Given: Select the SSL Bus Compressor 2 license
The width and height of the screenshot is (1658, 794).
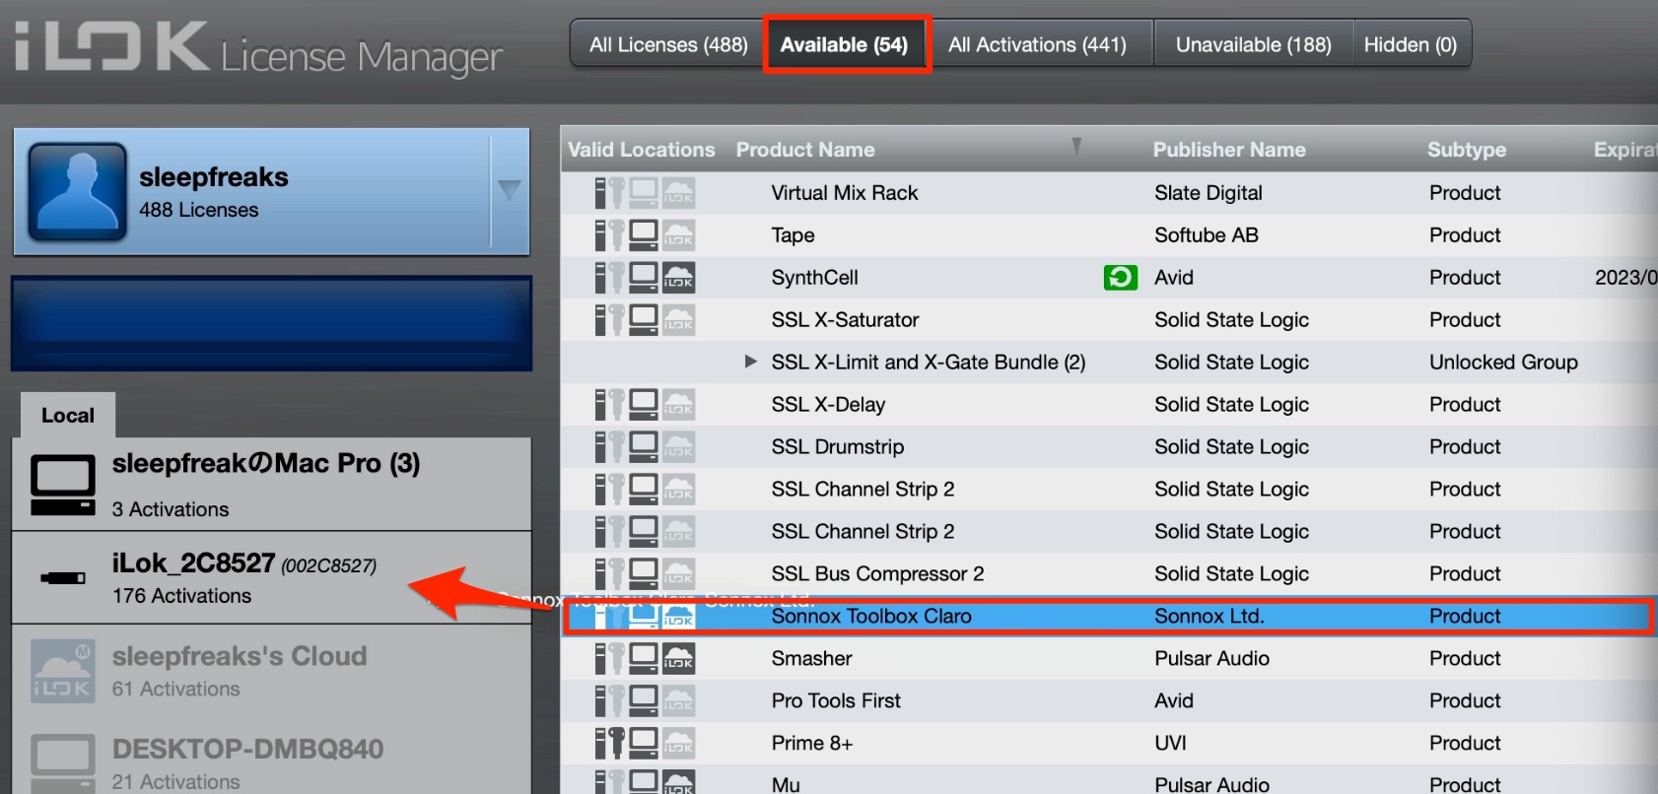Looking at the screenshot, I should [x=877, y=574].
